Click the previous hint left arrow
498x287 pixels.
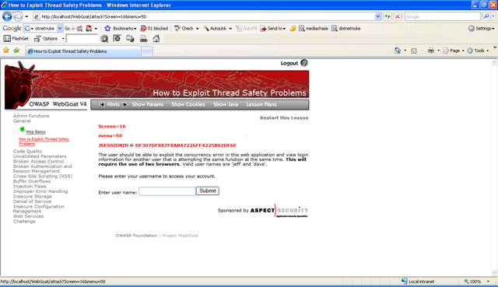[x=102, y=104]
